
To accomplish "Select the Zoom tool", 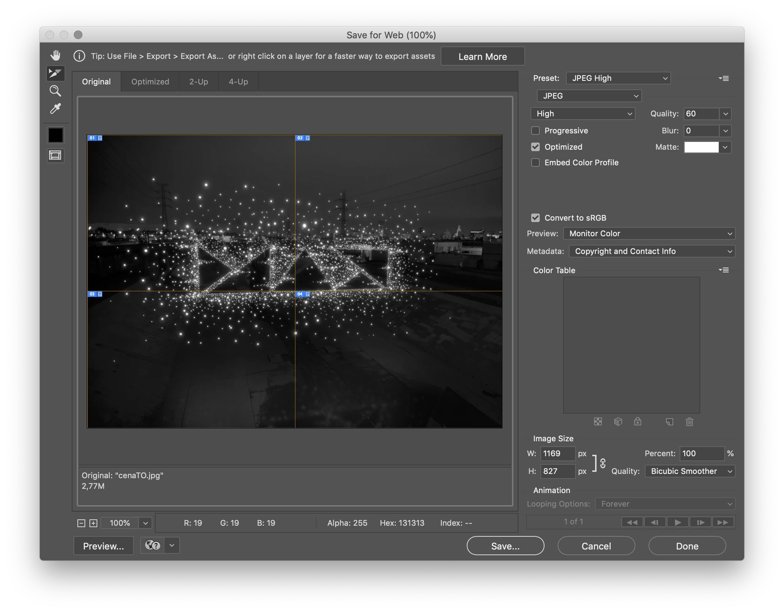I will (x=55, y=91).
